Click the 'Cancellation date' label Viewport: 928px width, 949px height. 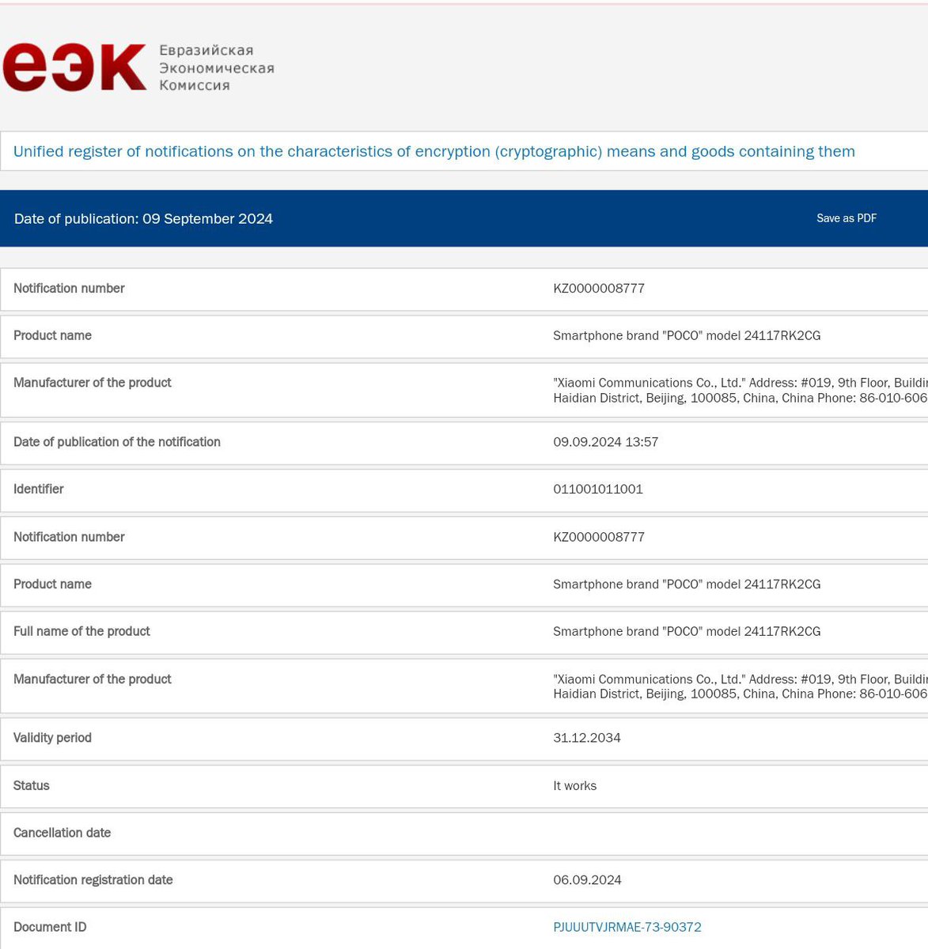(62, 833)
